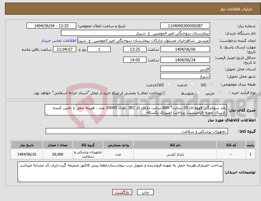Click the deadline time field 13:25
The image size is (261, 201).
point(135,49)
